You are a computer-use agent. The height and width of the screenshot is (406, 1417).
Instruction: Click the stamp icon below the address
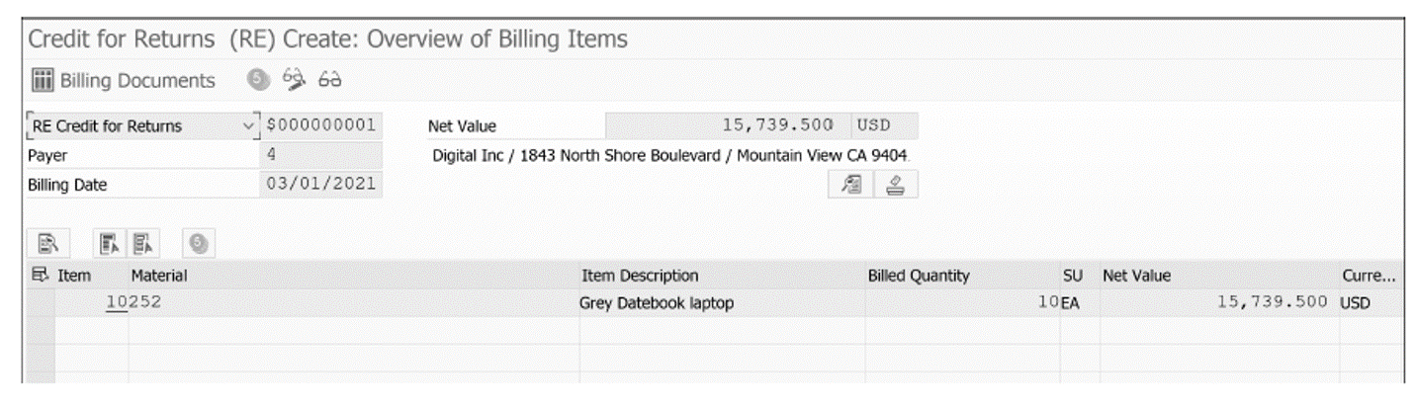tap(896, 185)
